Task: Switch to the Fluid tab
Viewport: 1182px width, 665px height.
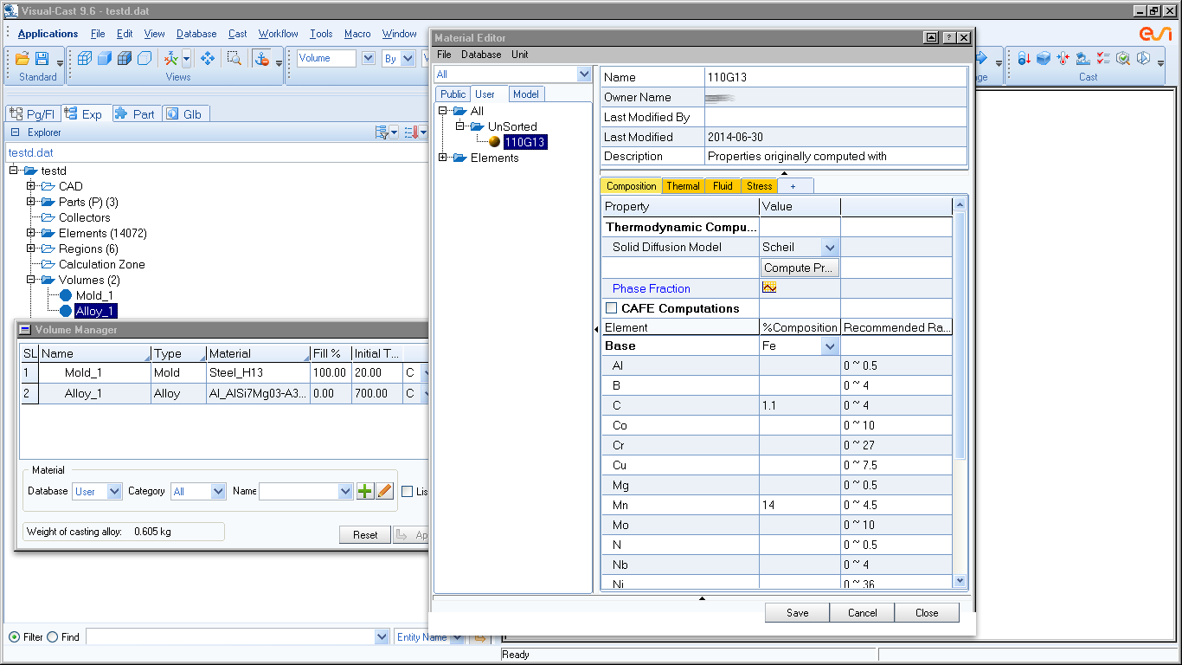Action: tap(723, 186)
